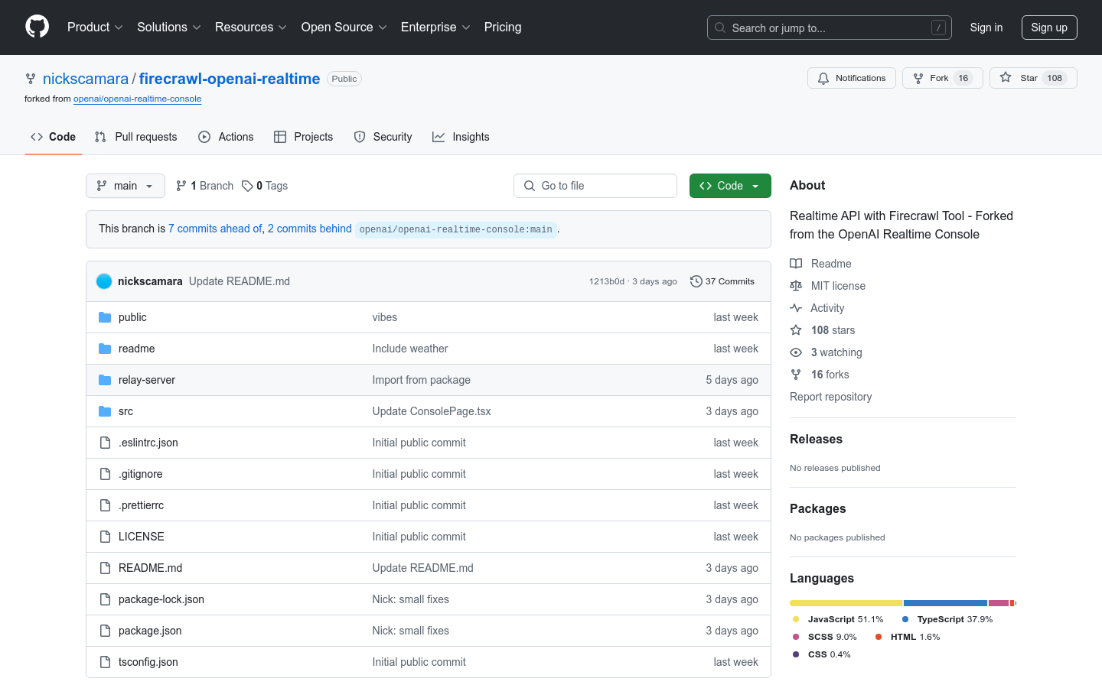Screen dimensions: 1102x688
Task: Go to the Insights tab
Action: (x=461, y=137)
